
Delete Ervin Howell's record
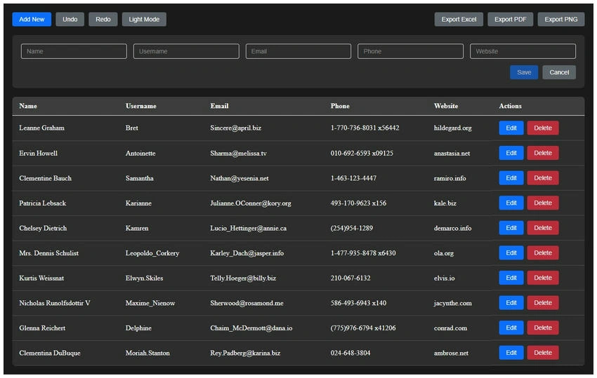click(542, 153)
